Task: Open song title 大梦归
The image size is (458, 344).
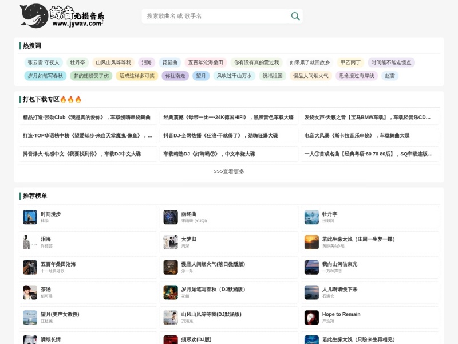Action: click(x=189, y=239)
